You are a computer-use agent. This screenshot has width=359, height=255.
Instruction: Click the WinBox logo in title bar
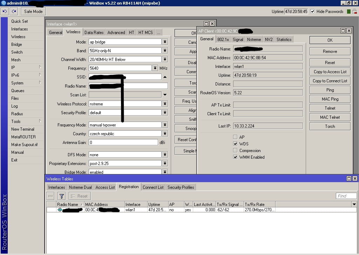(3, 3)
